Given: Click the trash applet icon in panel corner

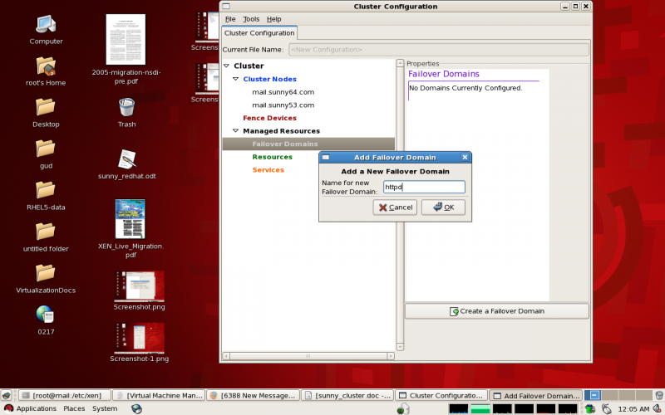Looking at the screenshot, I should tap(659, 396).
